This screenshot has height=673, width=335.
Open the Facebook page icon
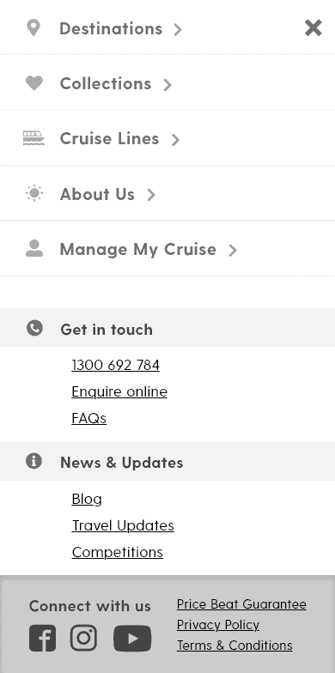click(x=43, y=639)
